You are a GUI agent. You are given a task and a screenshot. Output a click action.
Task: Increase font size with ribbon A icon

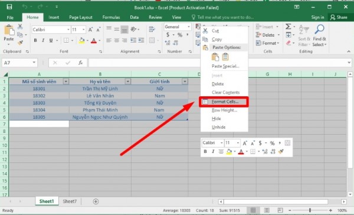[x=90, y=30]
